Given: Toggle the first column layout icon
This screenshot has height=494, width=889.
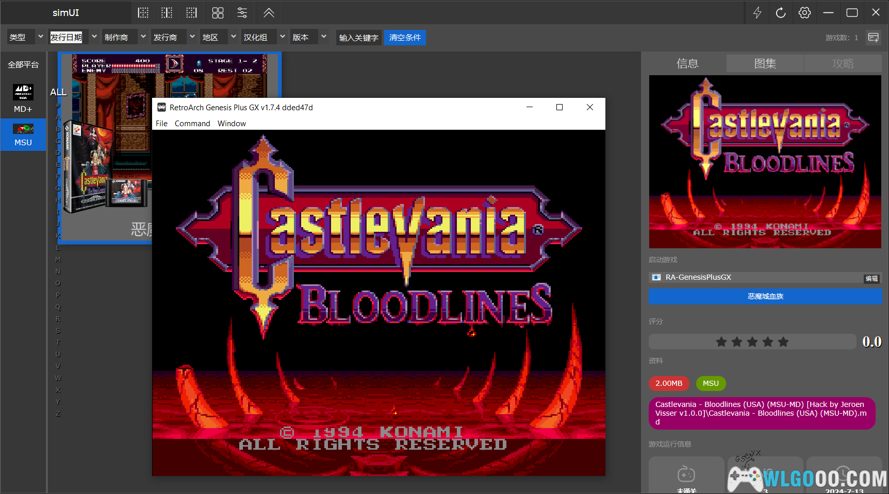Looking at the screenshot, I should coord(143,13).
